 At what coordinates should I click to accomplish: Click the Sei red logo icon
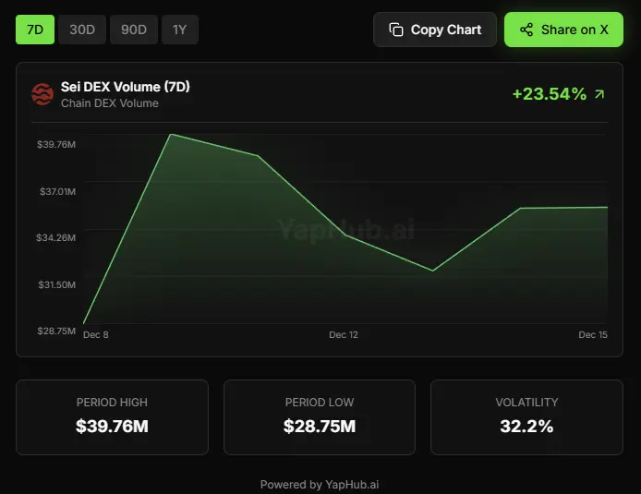(42, 94)
